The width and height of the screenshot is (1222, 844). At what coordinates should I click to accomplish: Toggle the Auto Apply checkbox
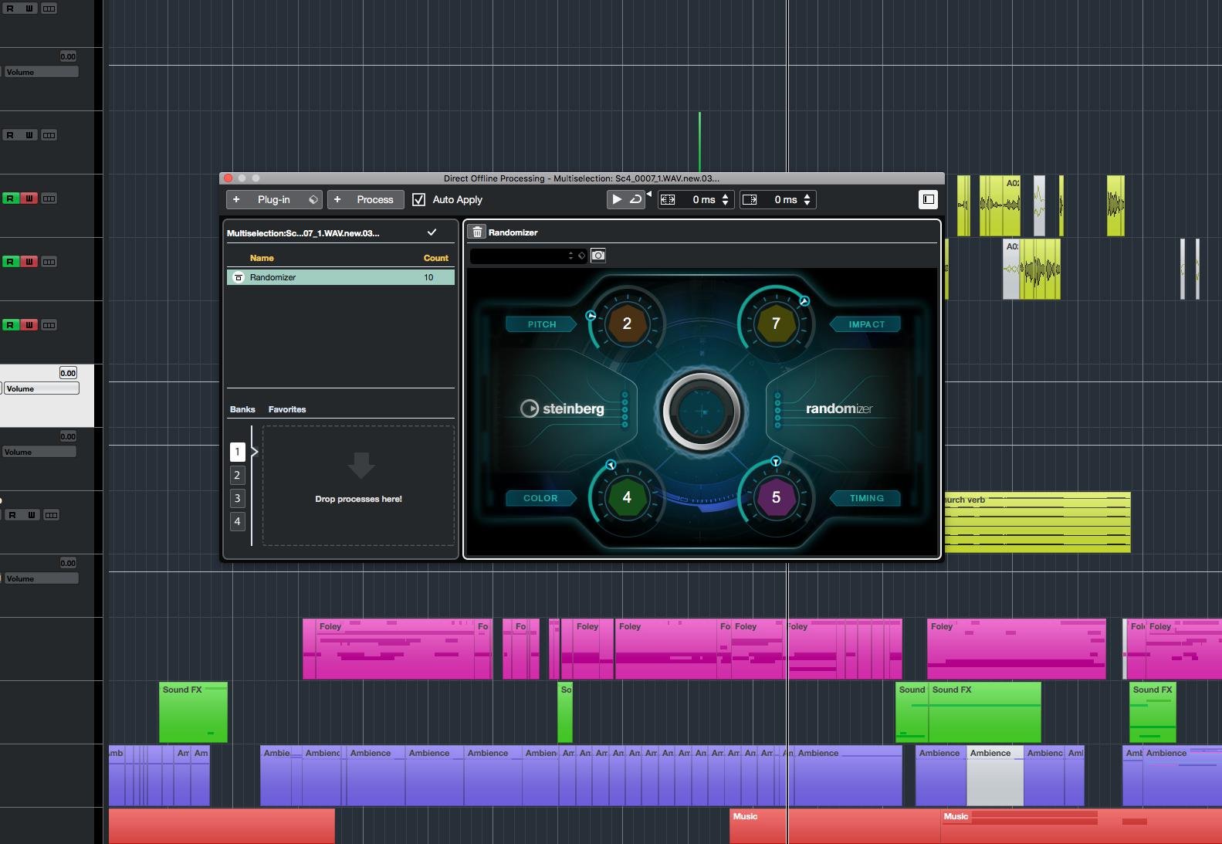pyautogui.click(x=418, y=199)
